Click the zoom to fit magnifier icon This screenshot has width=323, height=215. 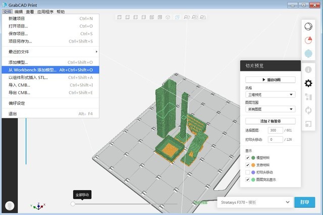pos(187,17)
